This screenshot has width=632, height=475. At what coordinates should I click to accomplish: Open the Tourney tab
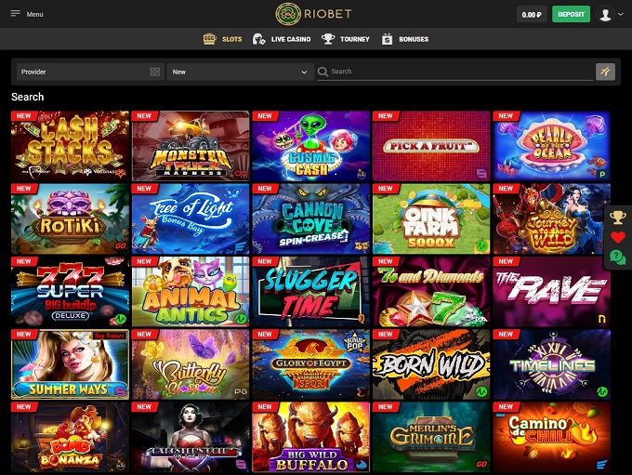(346, 39)
